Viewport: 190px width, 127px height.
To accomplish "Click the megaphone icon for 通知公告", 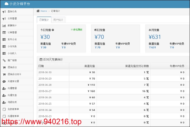I will pos(4,12).
